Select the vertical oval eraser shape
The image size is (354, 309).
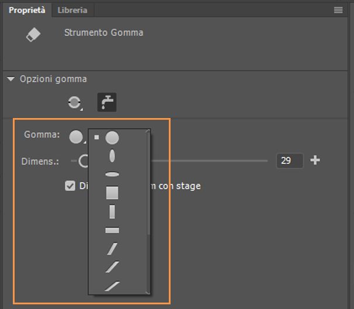[x=112, y=156]
